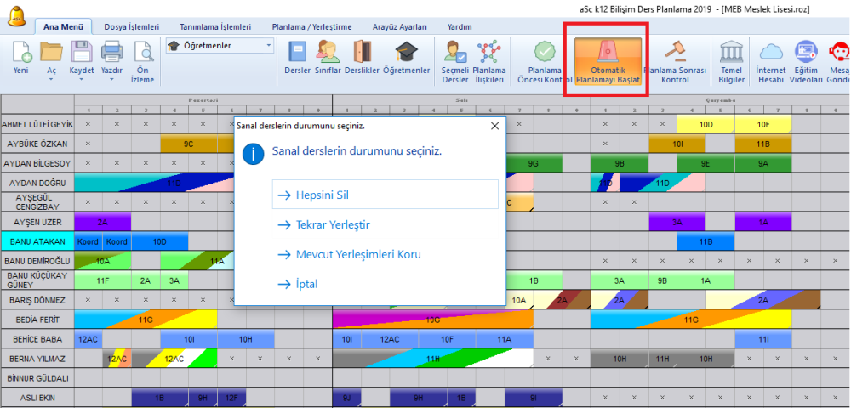Open Öğretmenler graduation cap icon

pyautogui.click(x=407, y=57)
